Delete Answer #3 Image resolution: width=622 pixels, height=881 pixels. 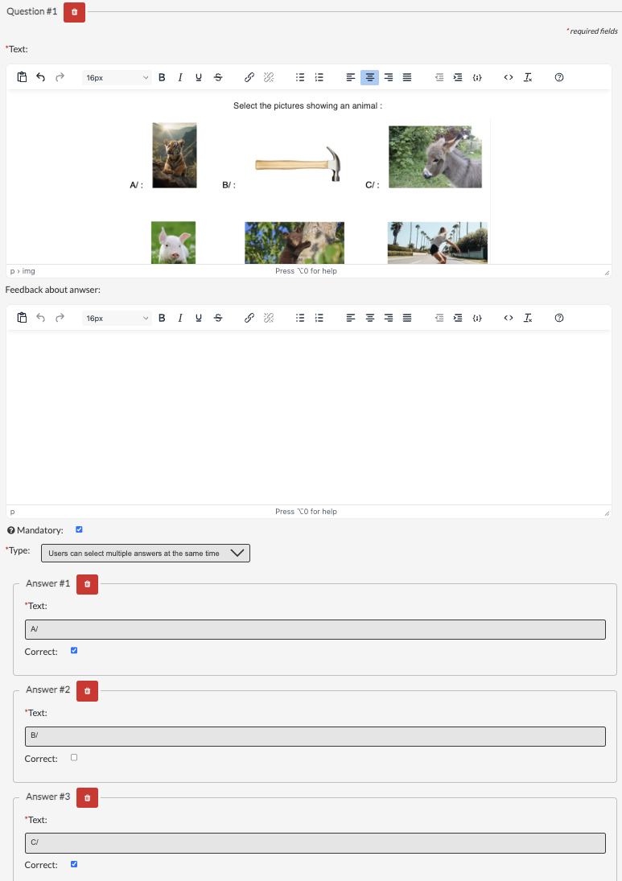click(87, 798)
